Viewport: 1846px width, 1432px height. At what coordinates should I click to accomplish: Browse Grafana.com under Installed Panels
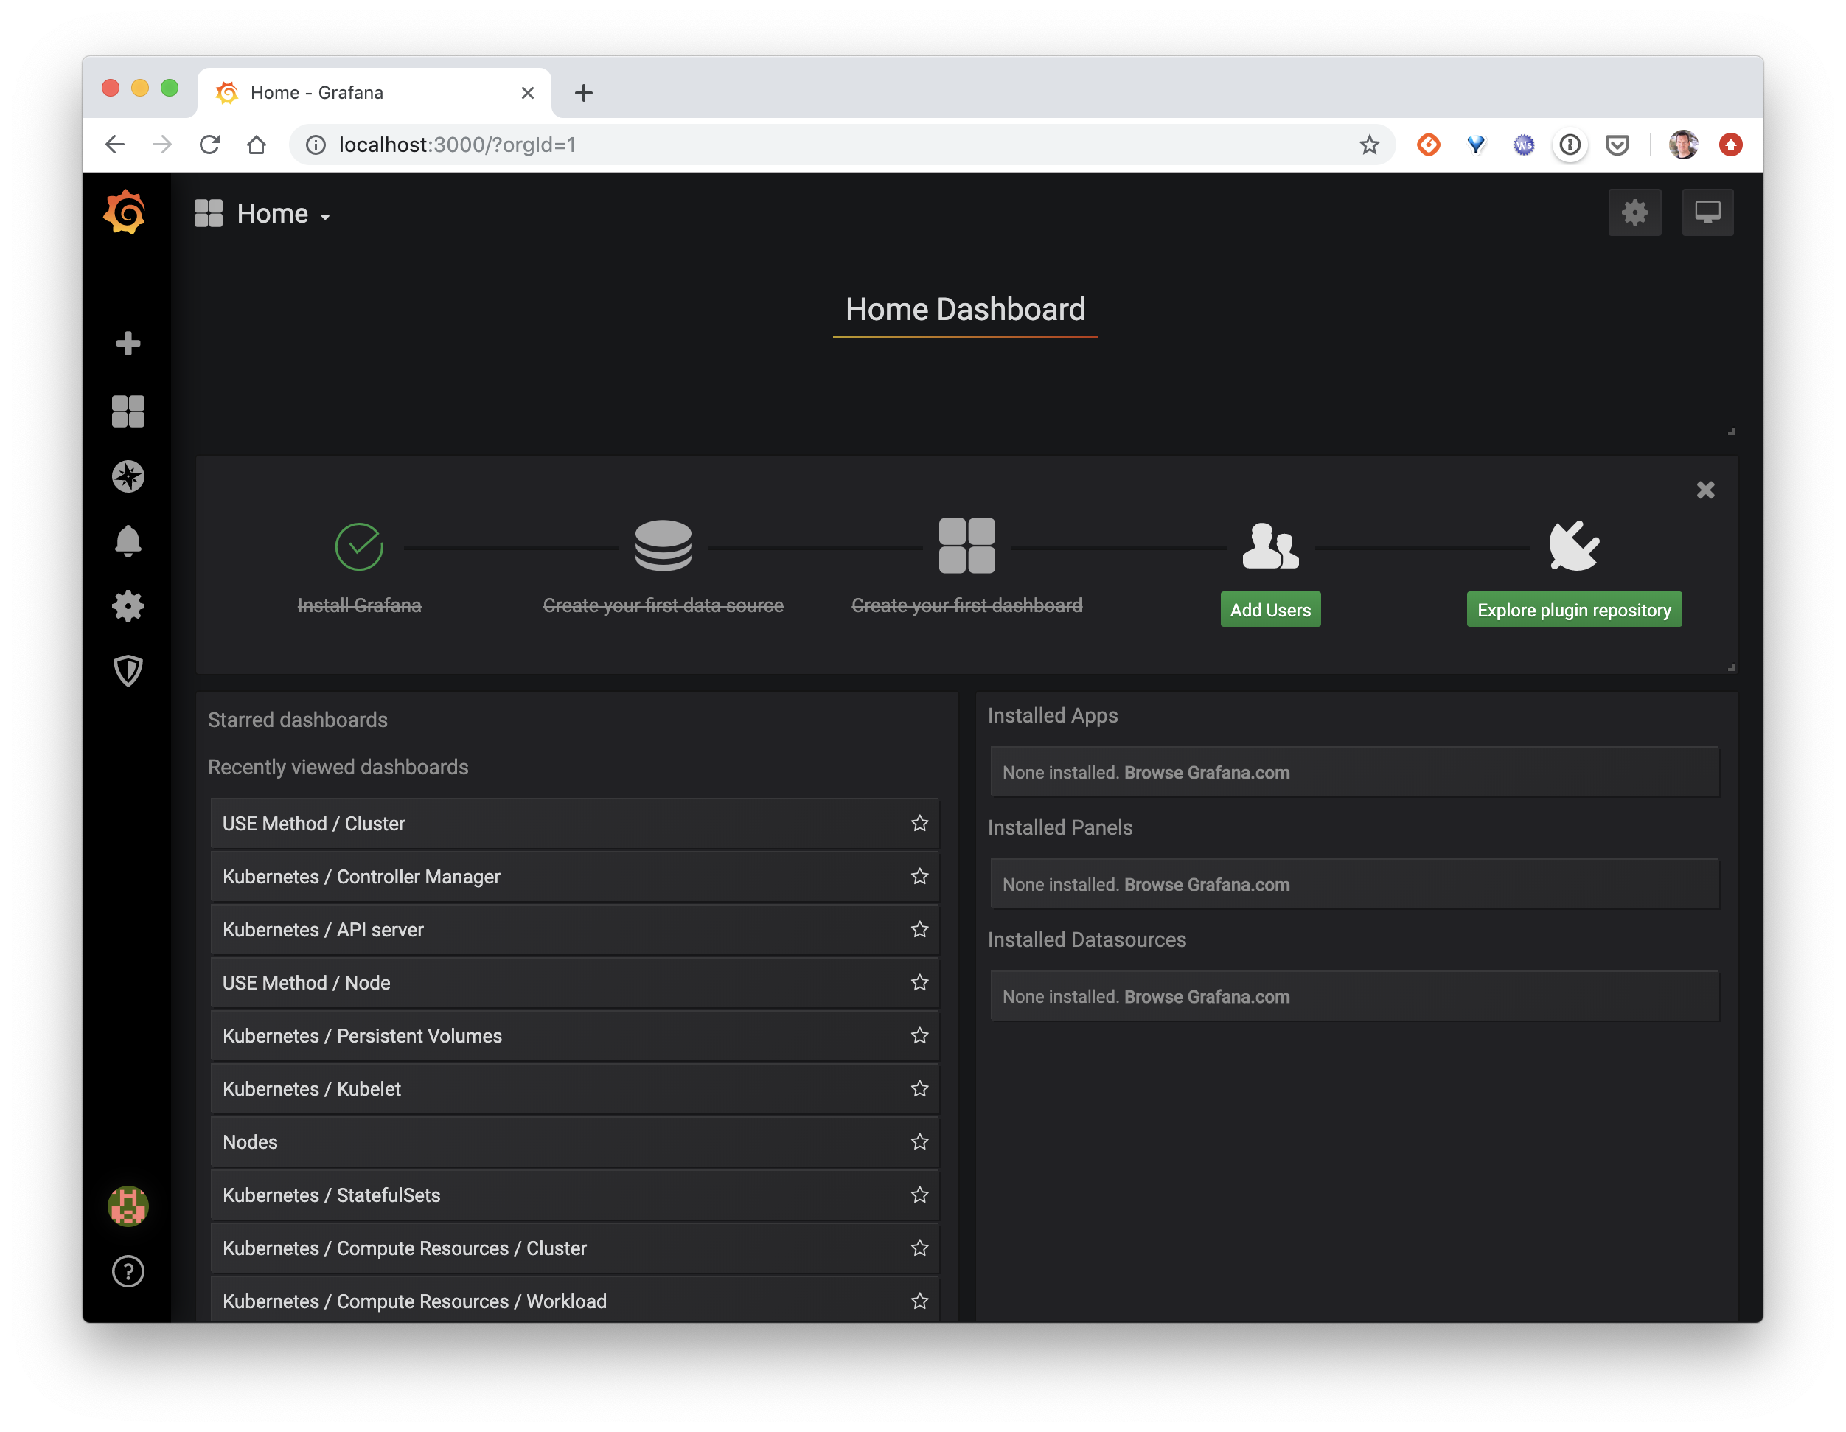point(1206,885)
